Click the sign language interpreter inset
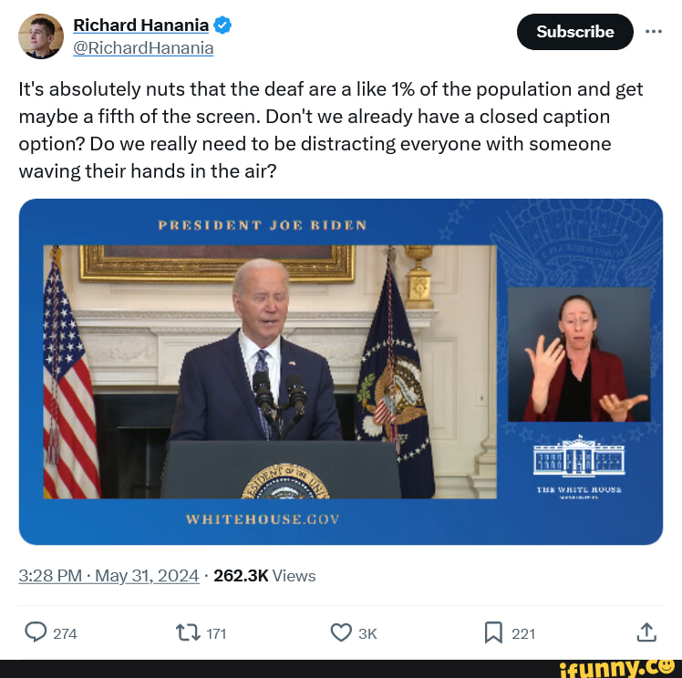This screenshot has height=678, width=682. 579,354
